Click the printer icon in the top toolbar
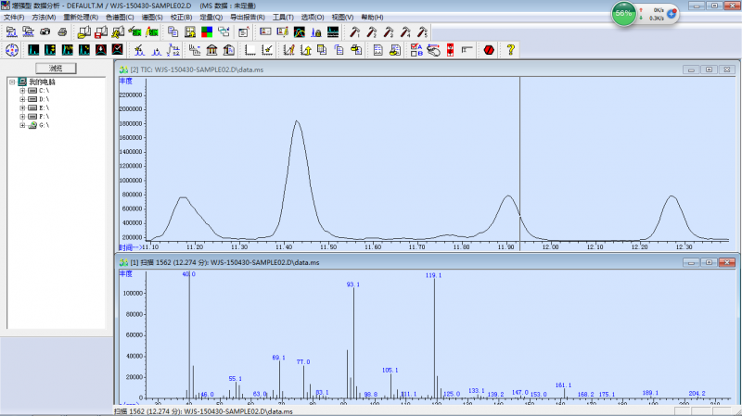The height and width of the screenshot is (416, 742). tap(62, 32)
